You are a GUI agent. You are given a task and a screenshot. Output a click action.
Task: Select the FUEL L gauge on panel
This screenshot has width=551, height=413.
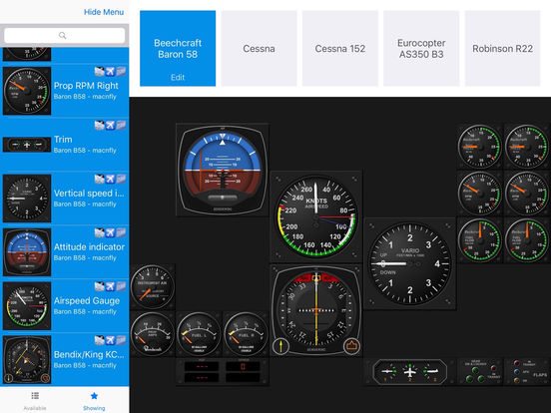point(199,333)
